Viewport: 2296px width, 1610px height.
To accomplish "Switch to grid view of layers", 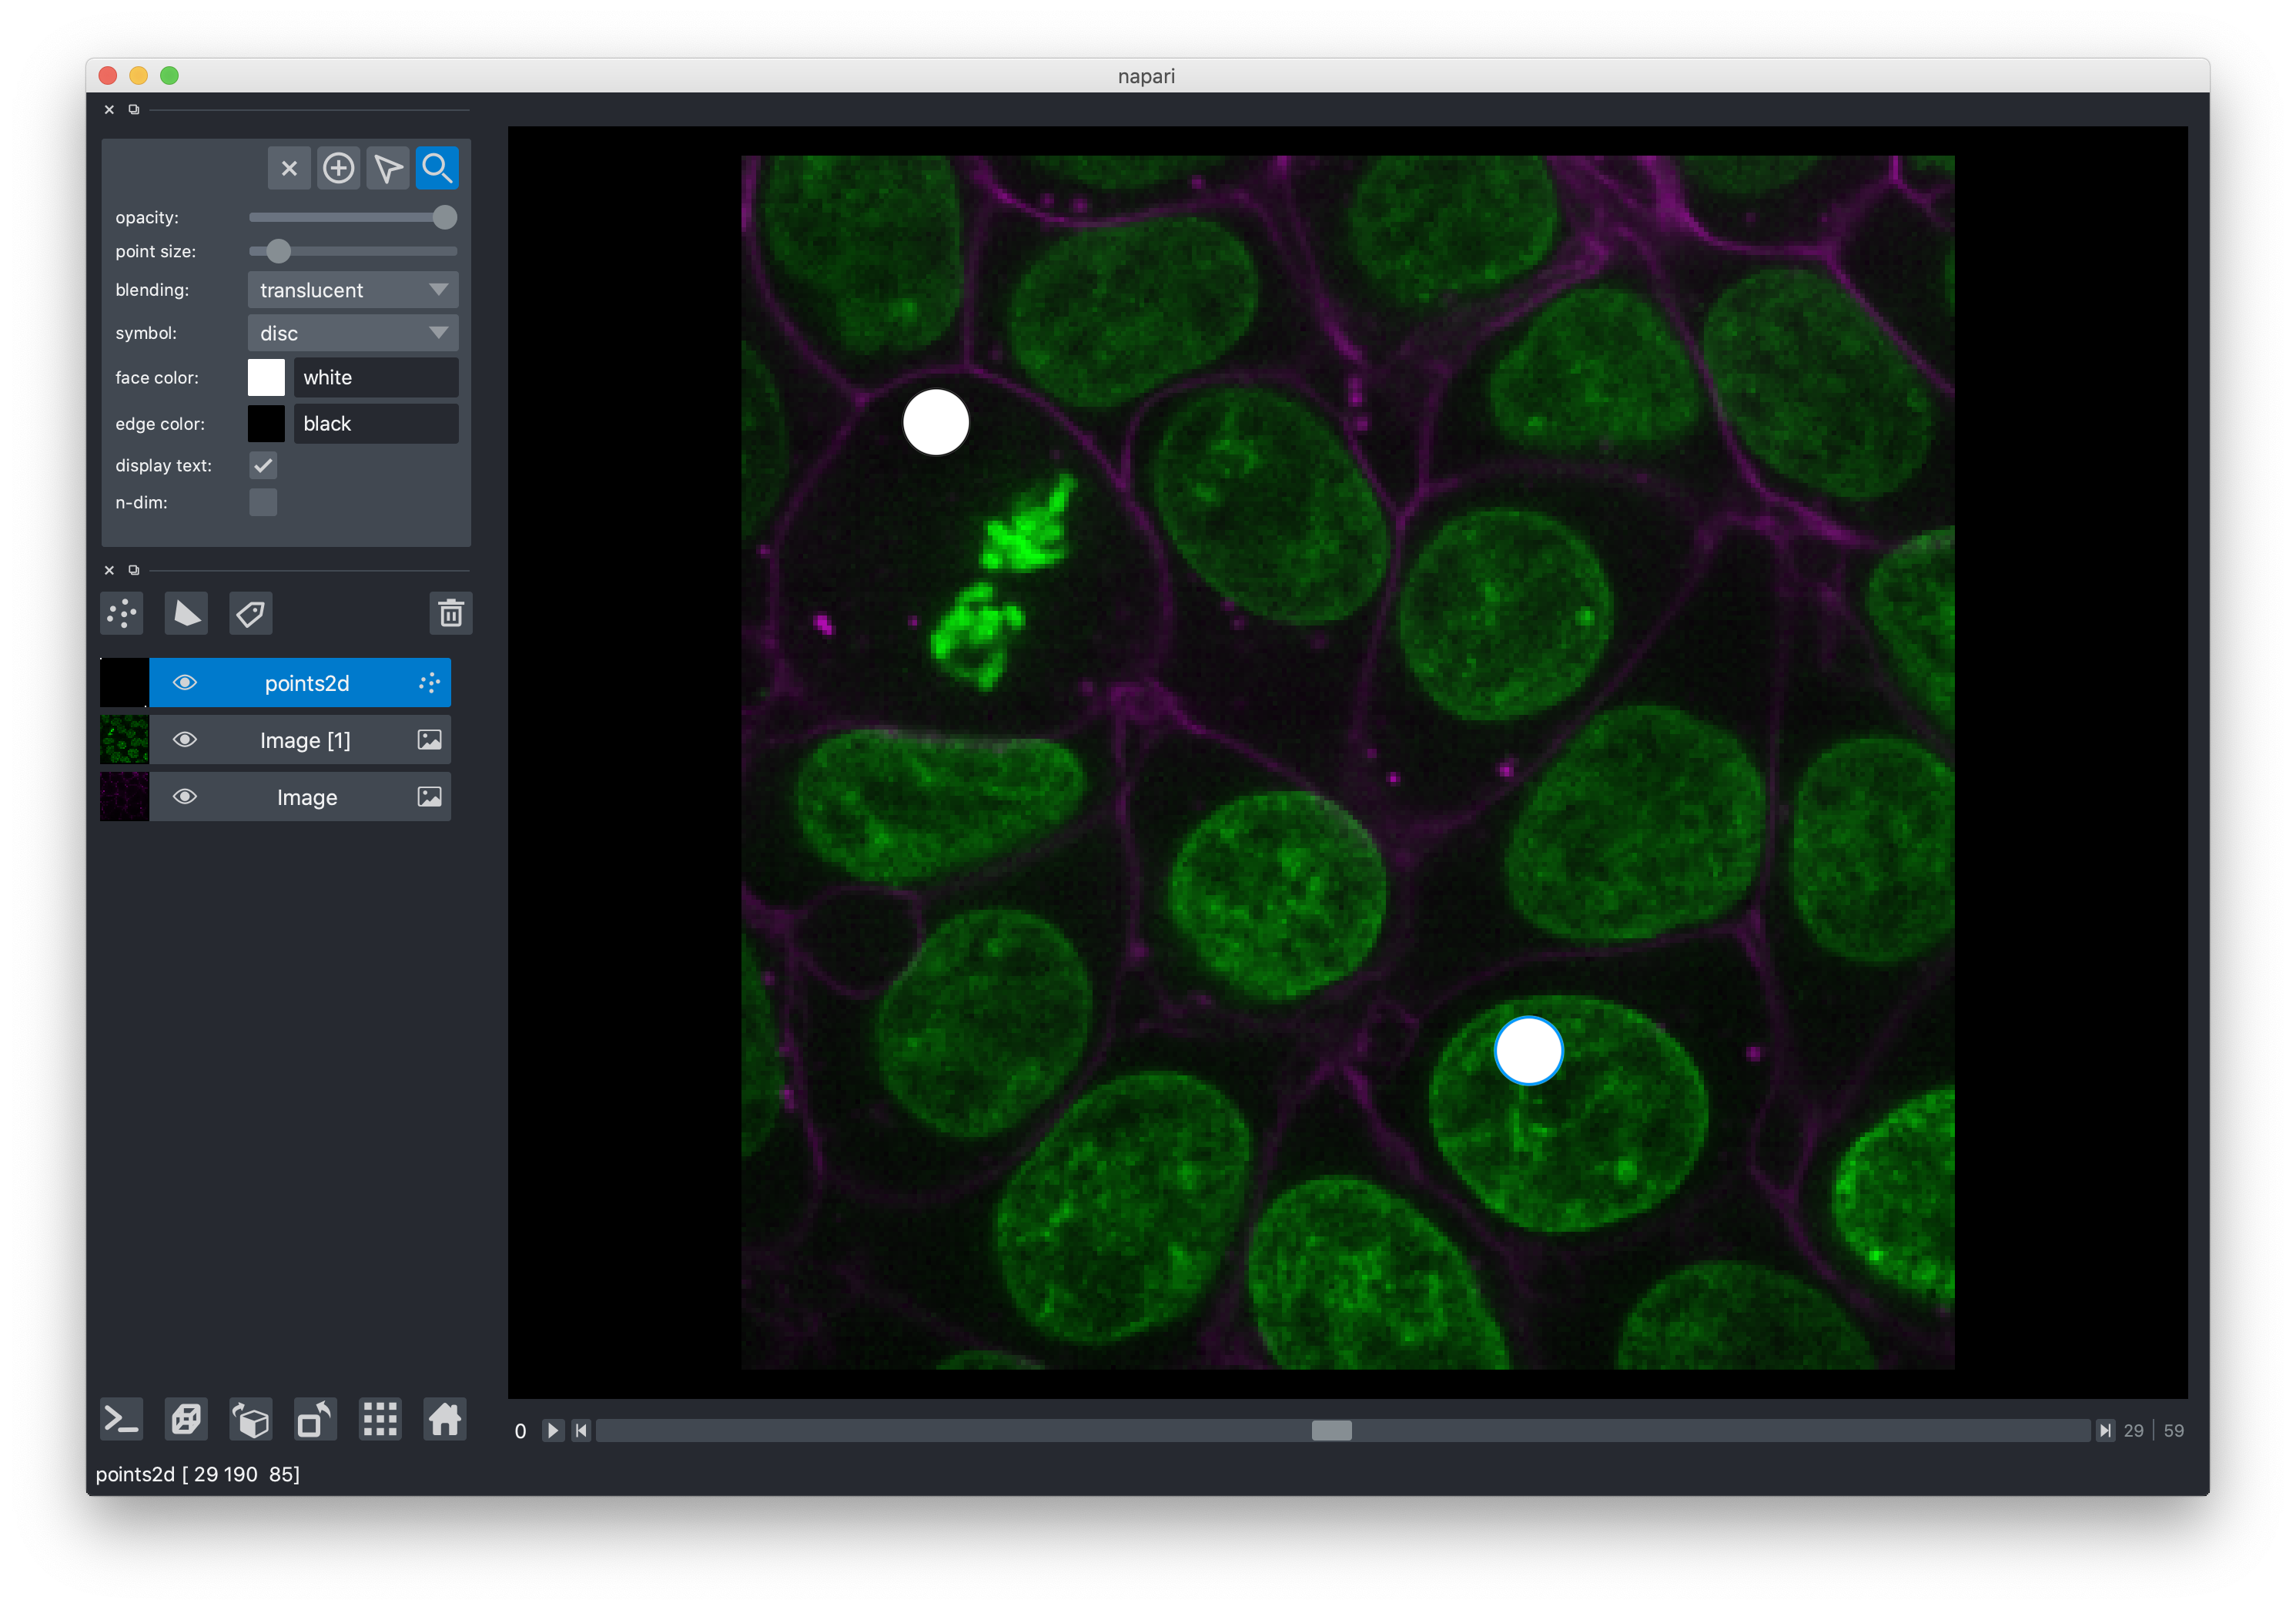I will coord(380,1419).
